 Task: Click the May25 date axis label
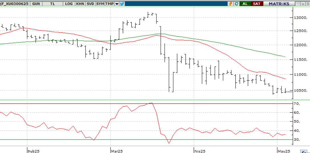pyautogui.click(x=284, y=151)
